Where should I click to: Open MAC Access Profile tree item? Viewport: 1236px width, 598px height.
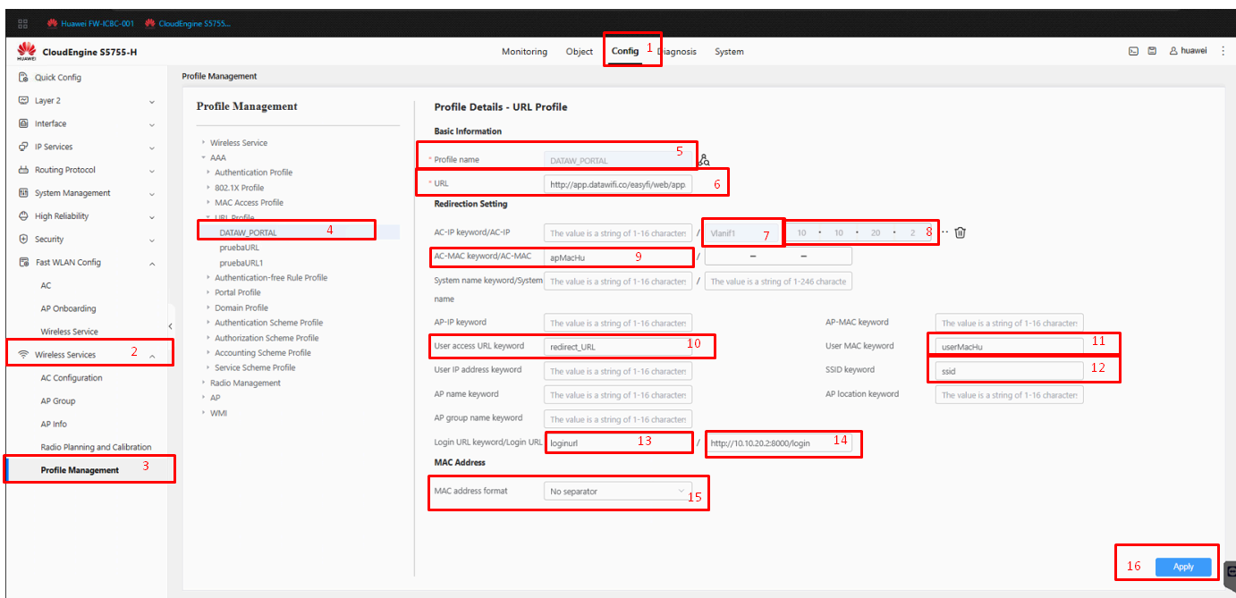tap(249, 203)
